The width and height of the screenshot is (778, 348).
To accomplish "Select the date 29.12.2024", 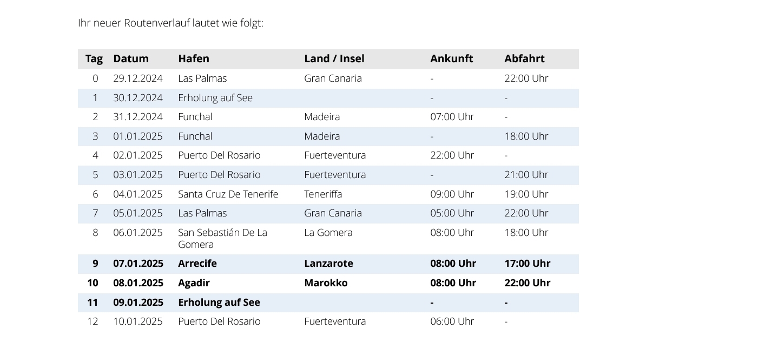I will [x=138, y=78].
